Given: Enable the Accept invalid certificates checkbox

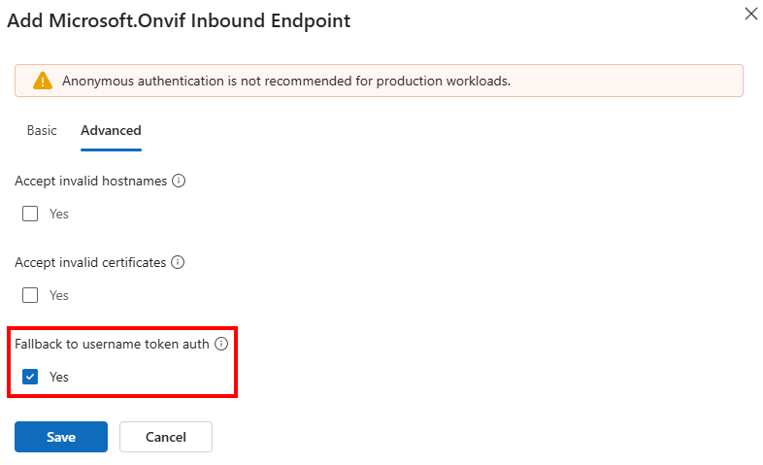Looking at the screenshot, I should 30,295.
